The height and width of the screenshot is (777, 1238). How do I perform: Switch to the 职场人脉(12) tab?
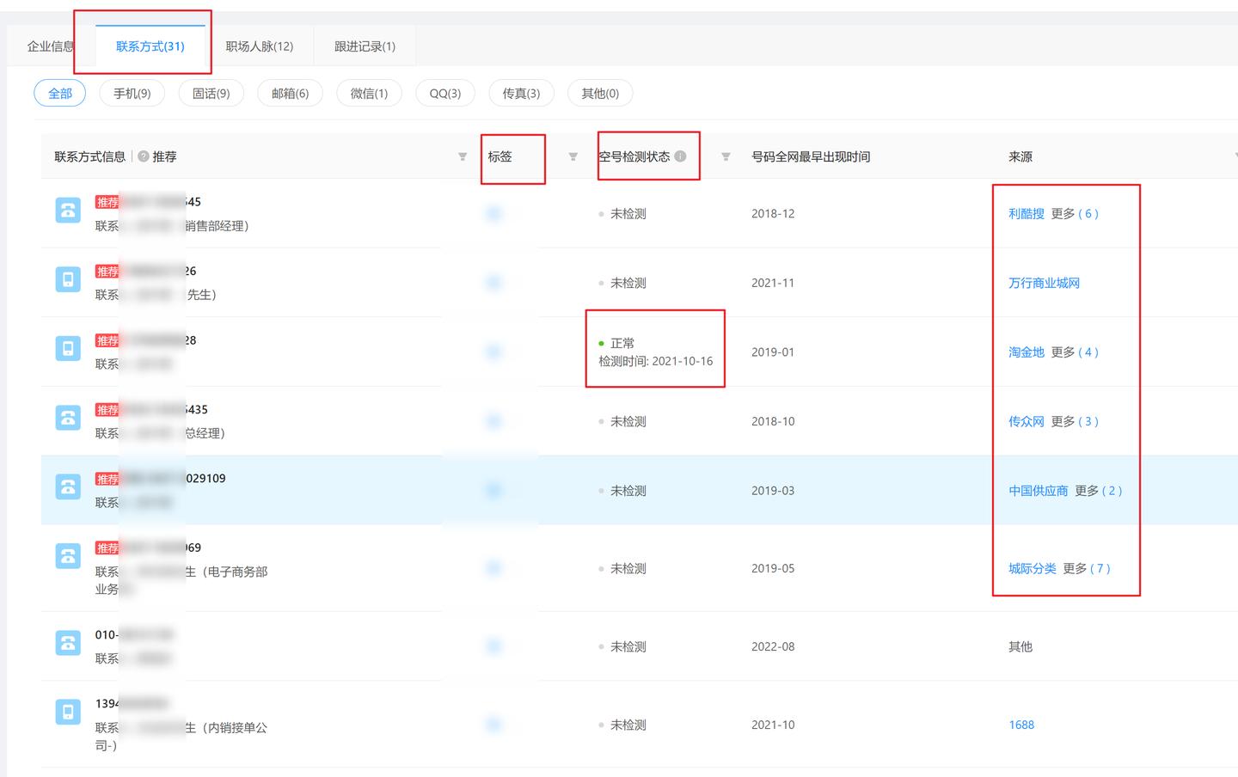[260, 46]
